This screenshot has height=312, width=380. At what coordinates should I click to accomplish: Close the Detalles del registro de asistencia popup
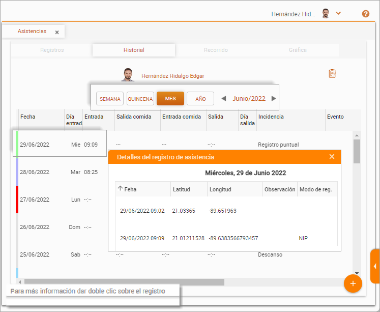click(x=332, y=157)
